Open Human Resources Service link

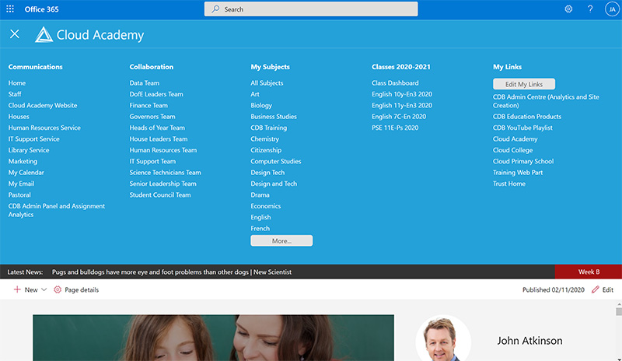coord(44,128)
